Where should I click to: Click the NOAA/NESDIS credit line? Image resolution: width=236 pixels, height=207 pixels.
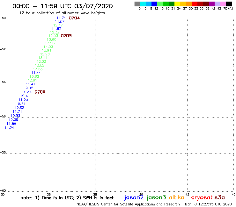[128, 204]
